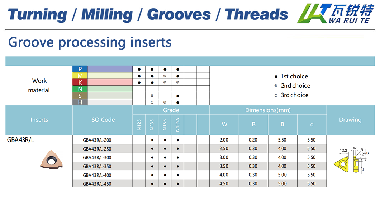Select the red K material label

(x=80, y=82)
